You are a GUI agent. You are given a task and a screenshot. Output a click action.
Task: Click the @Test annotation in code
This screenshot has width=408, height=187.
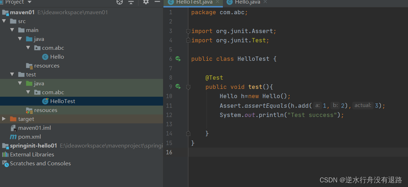(214, 78)
